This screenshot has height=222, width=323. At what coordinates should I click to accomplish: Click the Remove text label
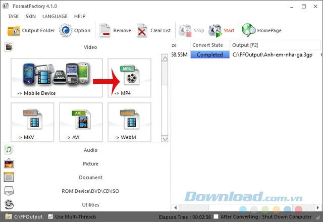[122, 30]
